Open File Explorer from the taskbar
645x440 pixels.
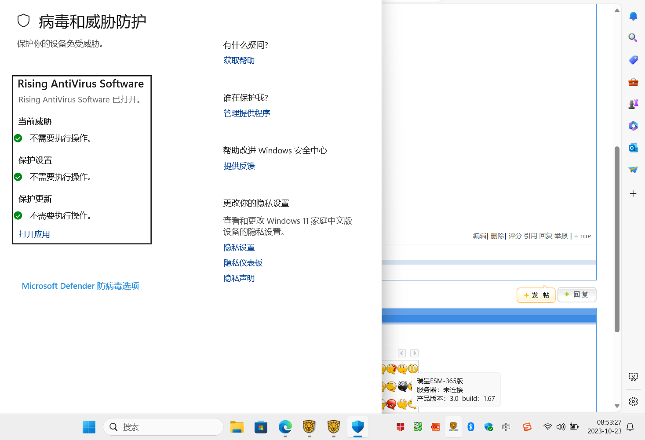(x=237, y=427)
